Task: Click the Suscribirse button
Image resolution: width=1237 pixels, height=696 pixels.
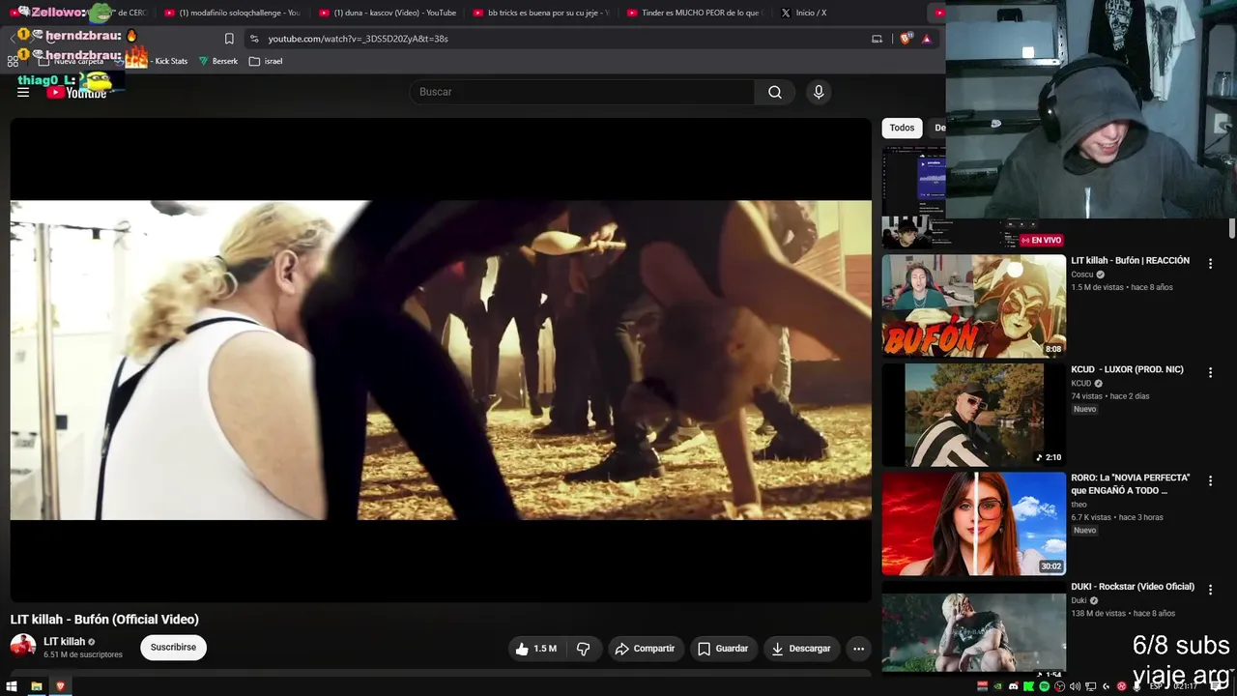Action: pyautogui.click(x=173, y=648)
